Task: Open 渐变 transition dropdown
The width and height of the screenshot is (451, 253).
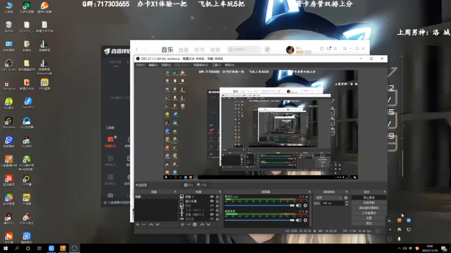Action: click(x=329, y=198)
